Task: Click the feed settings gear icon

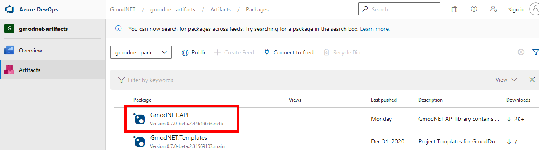Action: (x=521, y=52)
